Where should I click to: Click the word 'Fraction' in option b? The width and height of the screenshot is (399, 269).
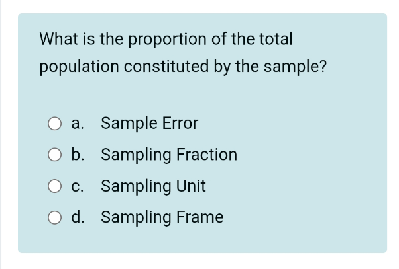[x=206, y=155]
